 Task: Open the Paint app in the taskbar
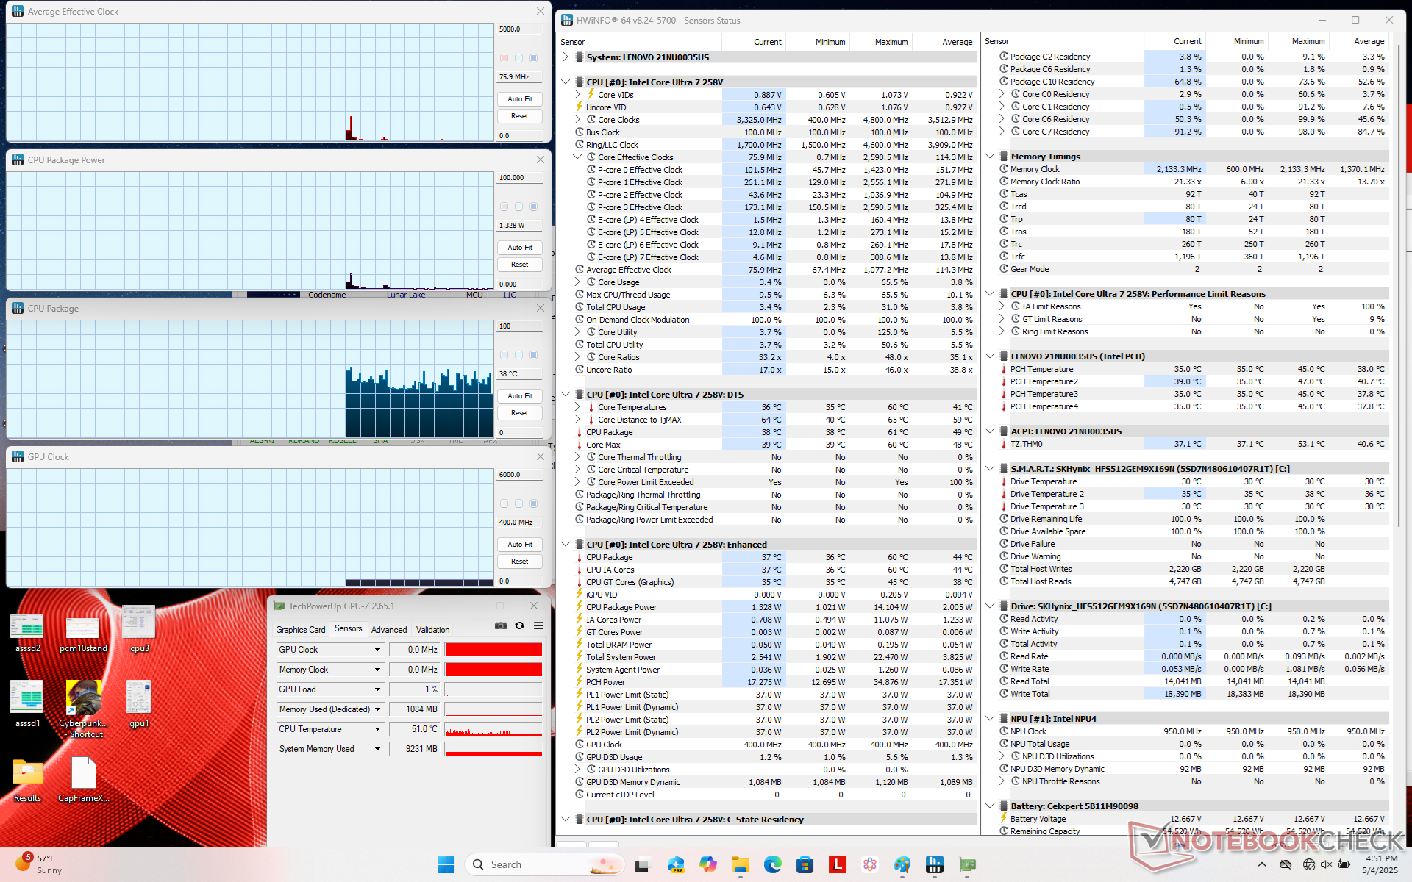(902, 864)
